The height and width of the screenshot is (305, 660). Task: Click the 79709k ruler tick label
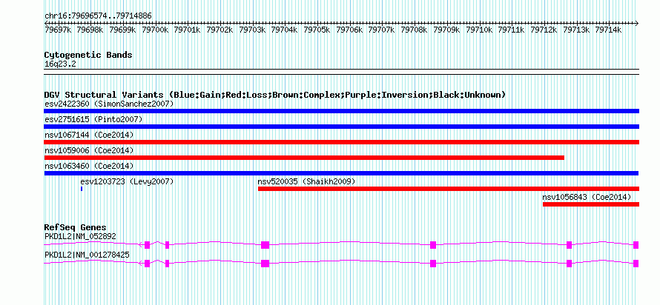tap(447, 30)
